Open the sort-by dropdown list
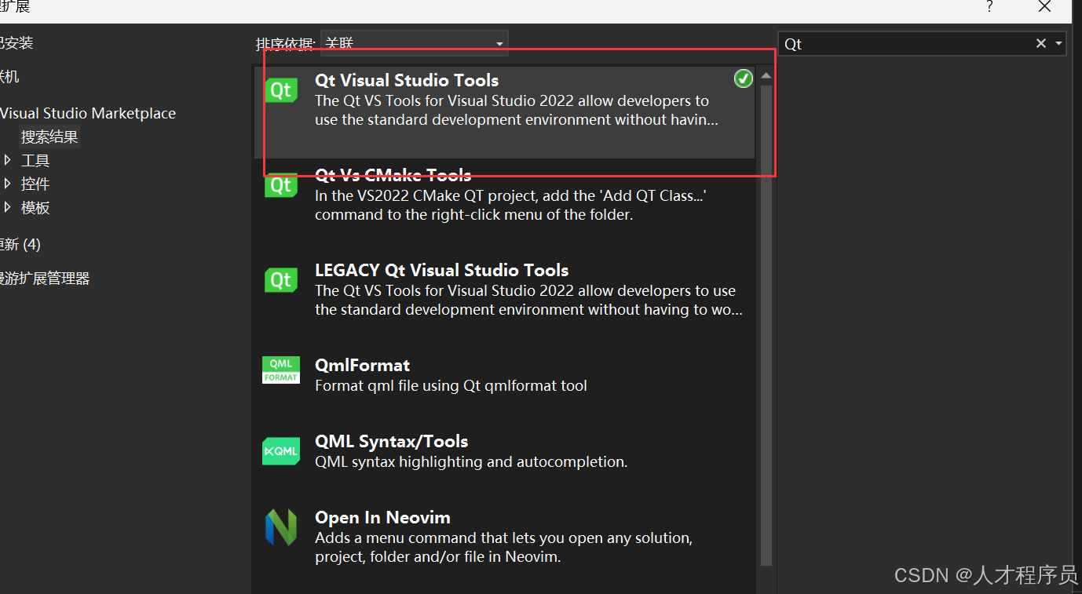 [499, 44]
